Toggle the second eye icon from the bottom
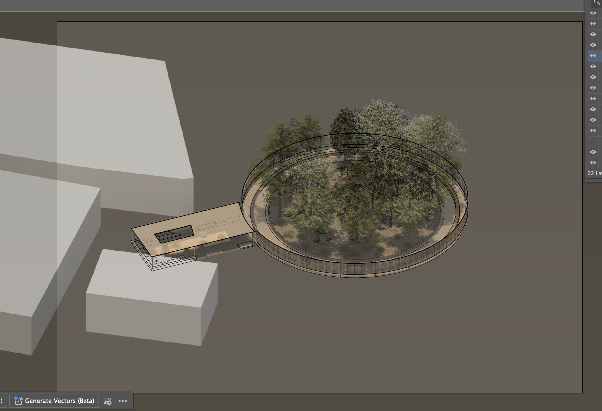 pos(593,152)
